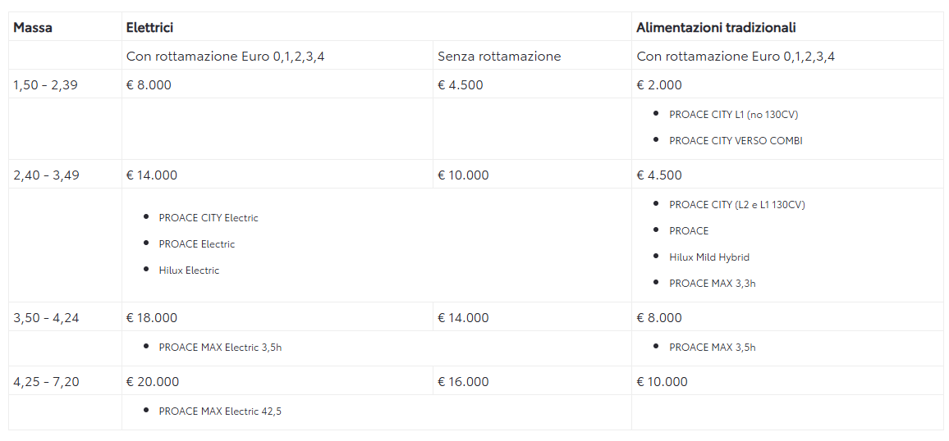Screen dimensions: 949x441
Task: Select PROACE Electric list item
Action: coord(197,244)
